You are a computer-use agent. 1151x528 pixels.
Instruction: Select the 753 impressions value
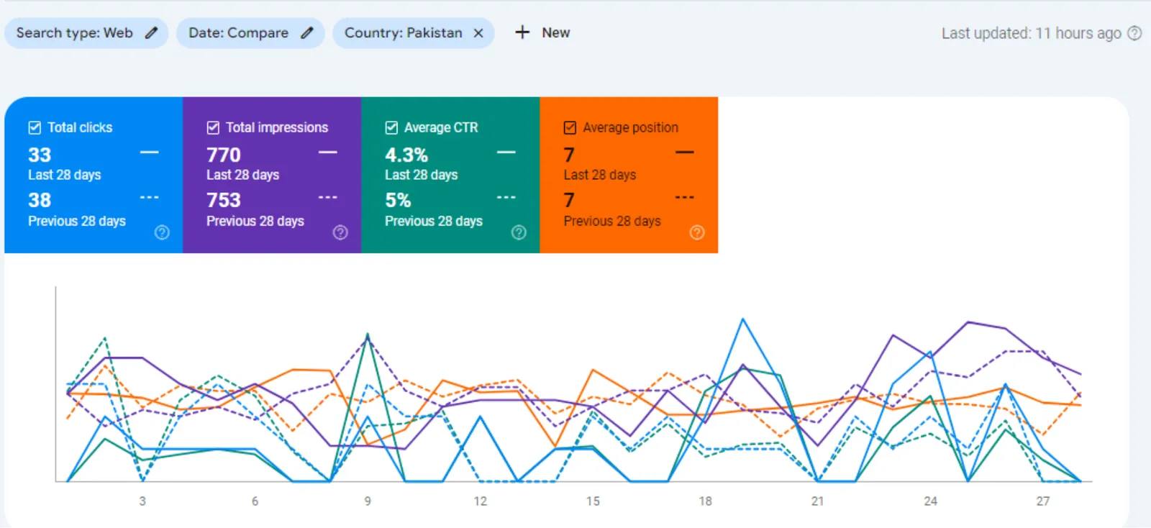coord(224,200)
